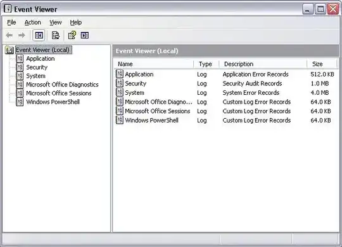Image resolution: width=342 pixels, height=247 pixels.
Task: Click the Log type cell of System row
Action: pyautogui.click(x=202, y=93)
